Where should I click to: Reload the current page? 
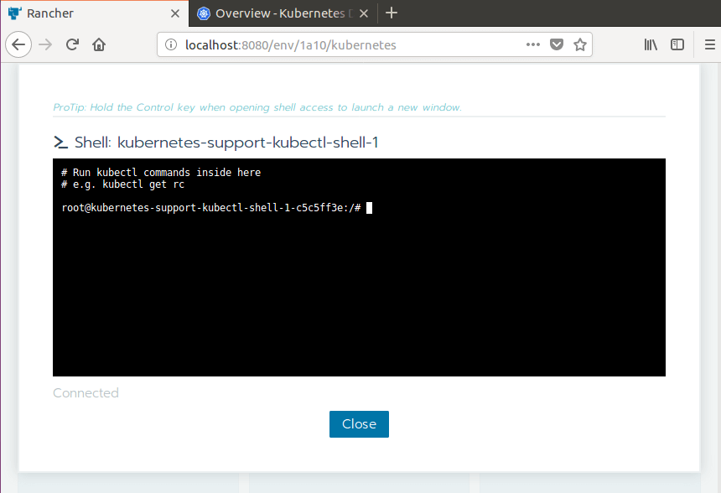pos(72,44)
